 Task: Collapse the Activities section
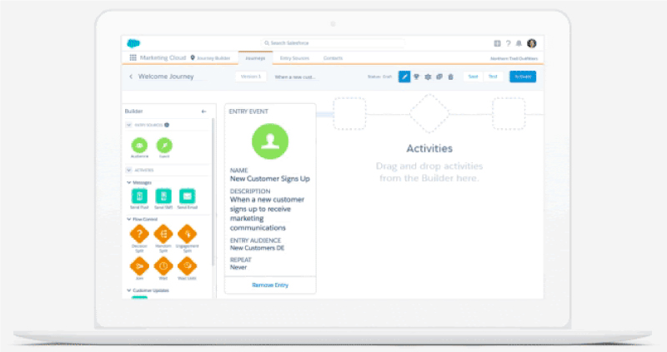tap(129, 170)
